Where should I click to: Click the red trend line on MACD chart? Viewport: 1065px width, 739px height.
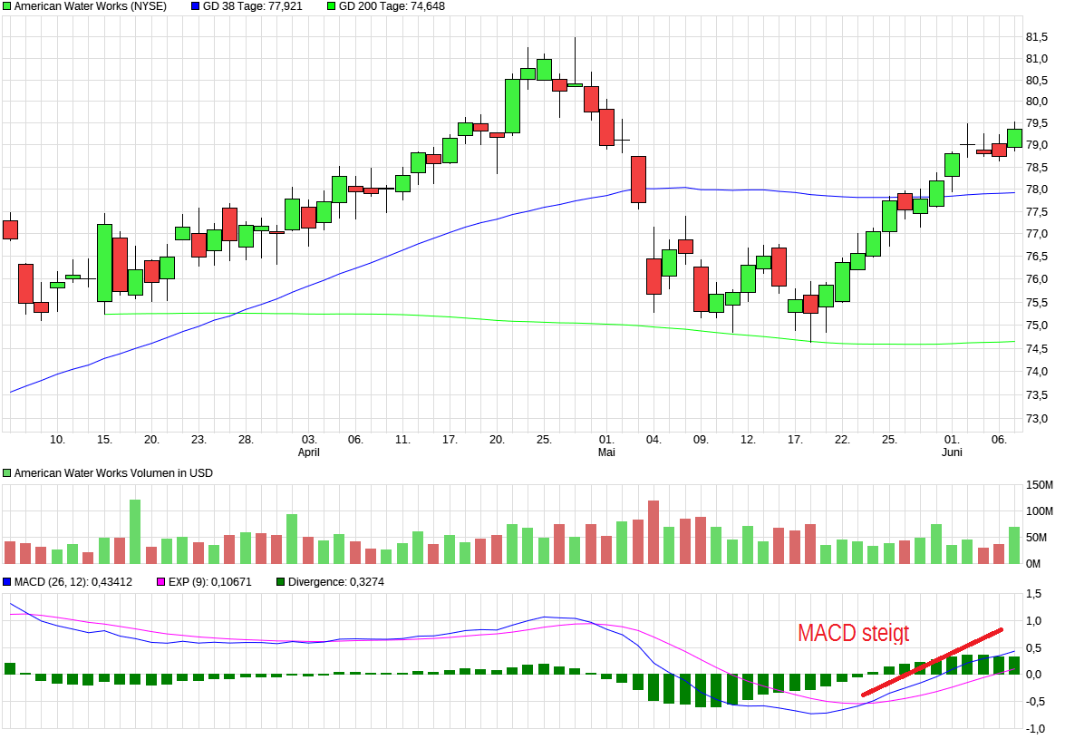point(932,662)
